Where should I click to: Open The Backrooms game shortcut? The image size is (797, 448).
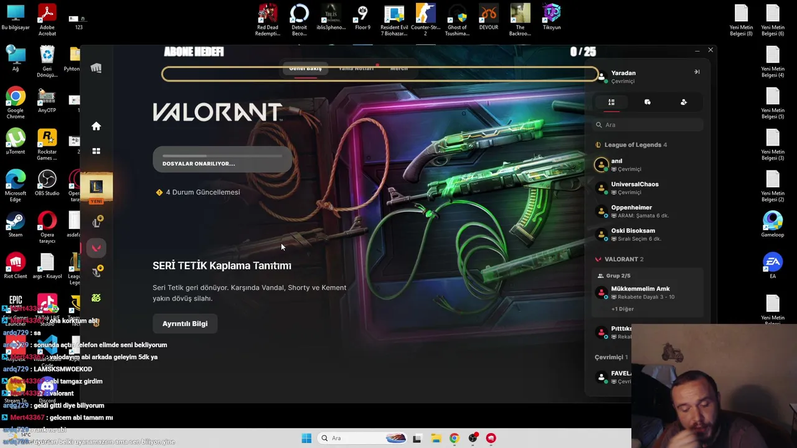click(x=521, y=20)
